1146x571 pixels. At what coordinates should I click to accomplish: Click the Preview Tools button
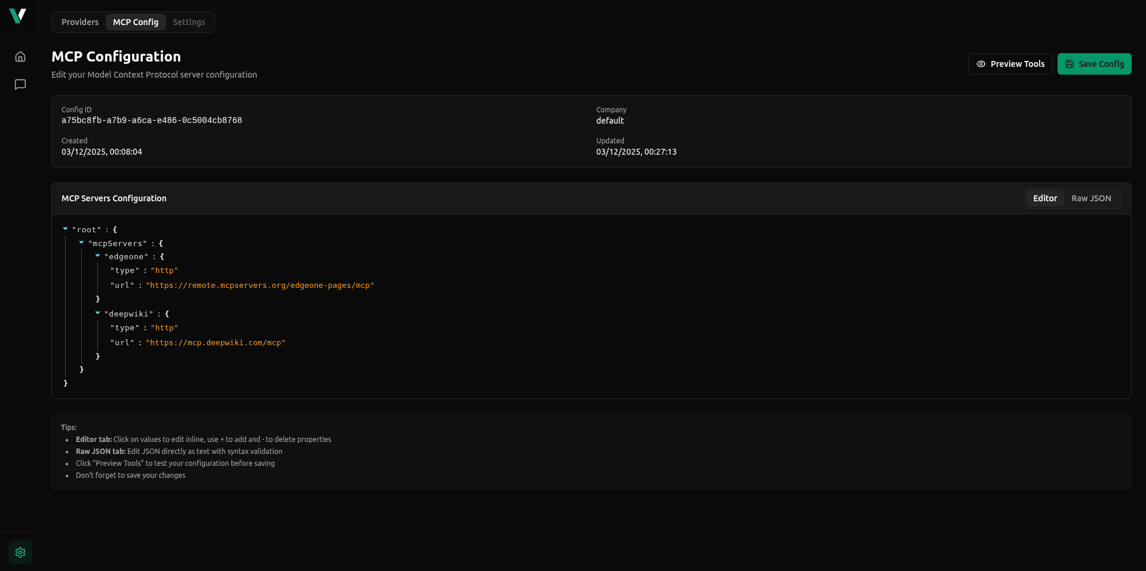click(x=1010, y=64)
